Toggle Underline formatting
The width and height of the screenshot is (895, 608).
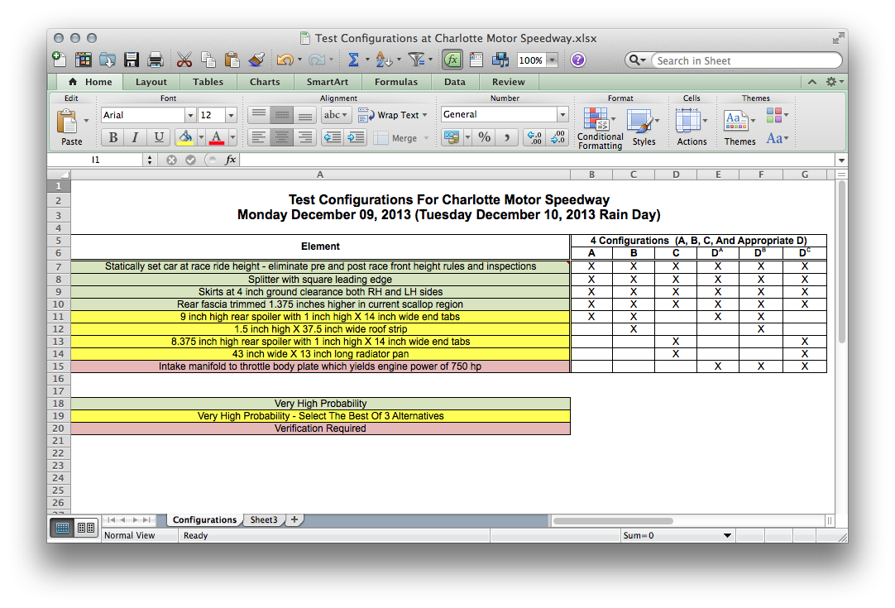click(x=159, y=137)
